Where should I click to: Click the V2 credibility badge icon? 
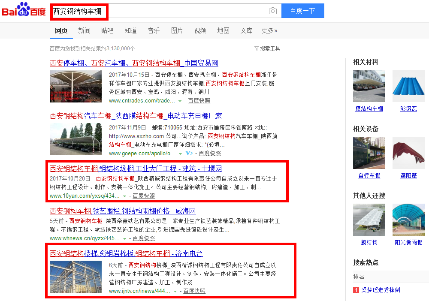tap(189, 154)
